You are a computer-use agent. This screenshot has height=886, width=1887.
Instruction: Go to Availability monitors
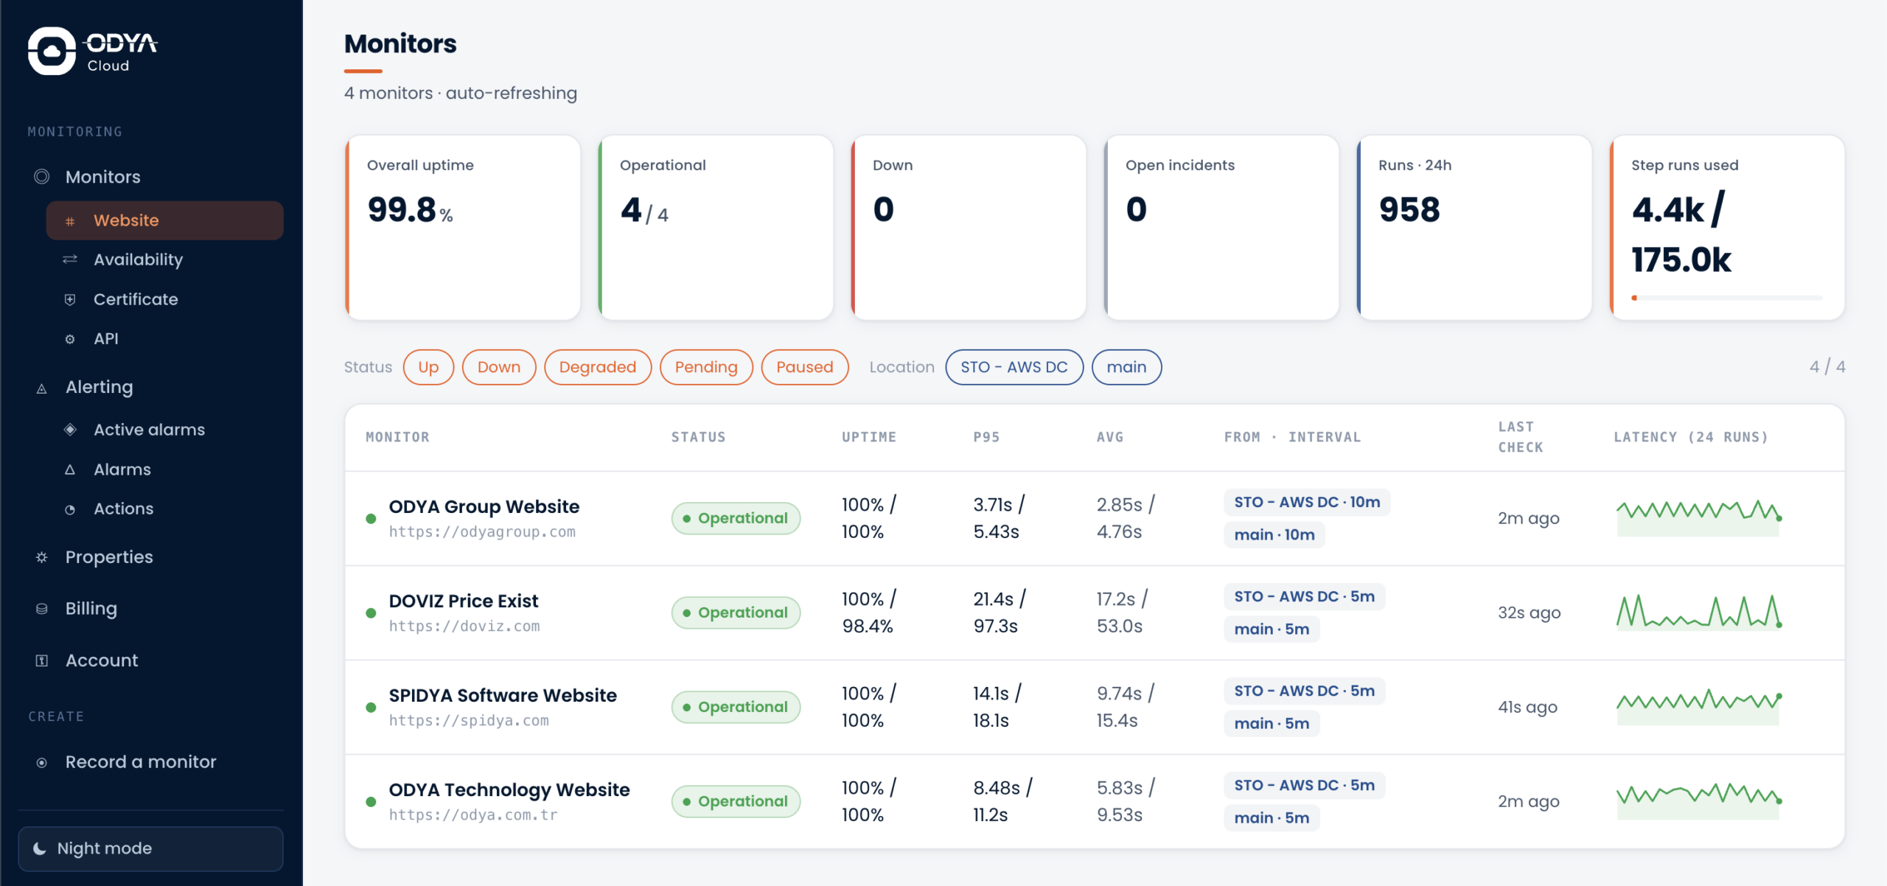[x=165, y=259]
